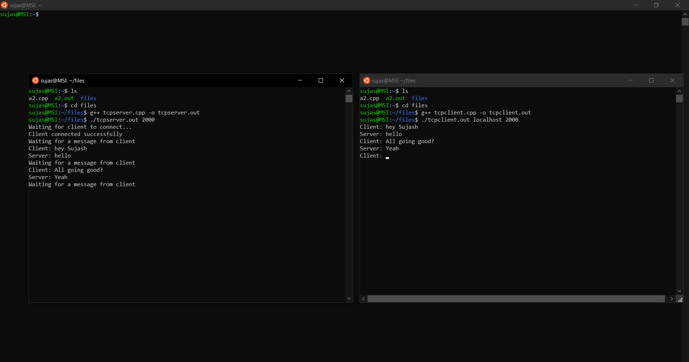Click the prompt in the background terminal
Viewport: 689px width, 362px height.
(19, 14)
